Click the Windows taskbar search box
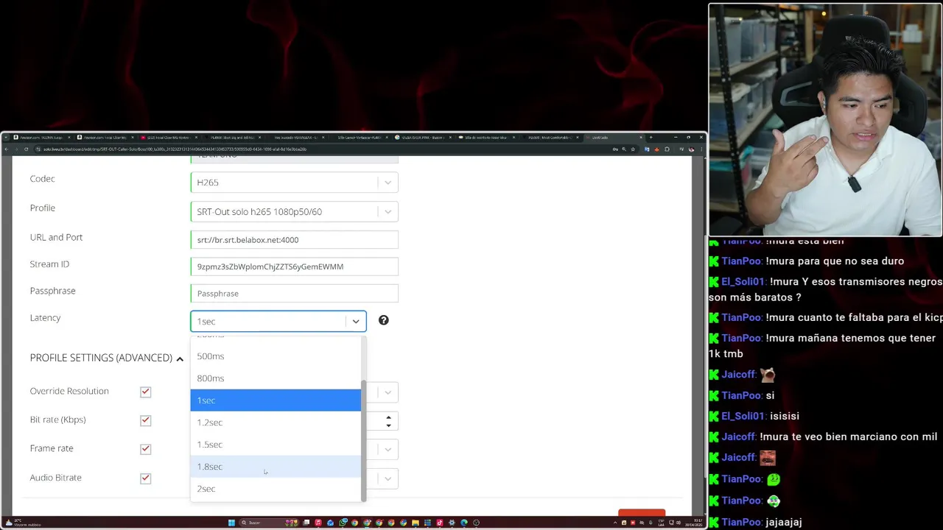The height and width of the screenshot is (530, 943). pyautogui.click(x=269, y=523)
